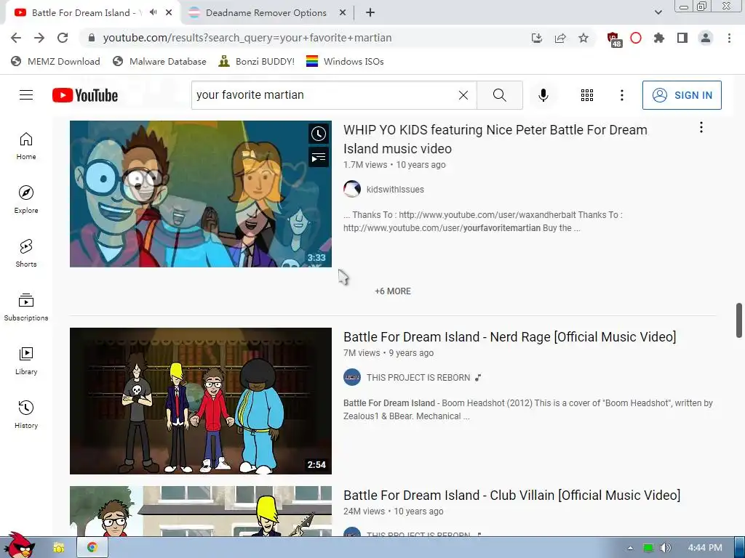
Task: Open the taskbar file explorer icon
Action: click(58, 548)
